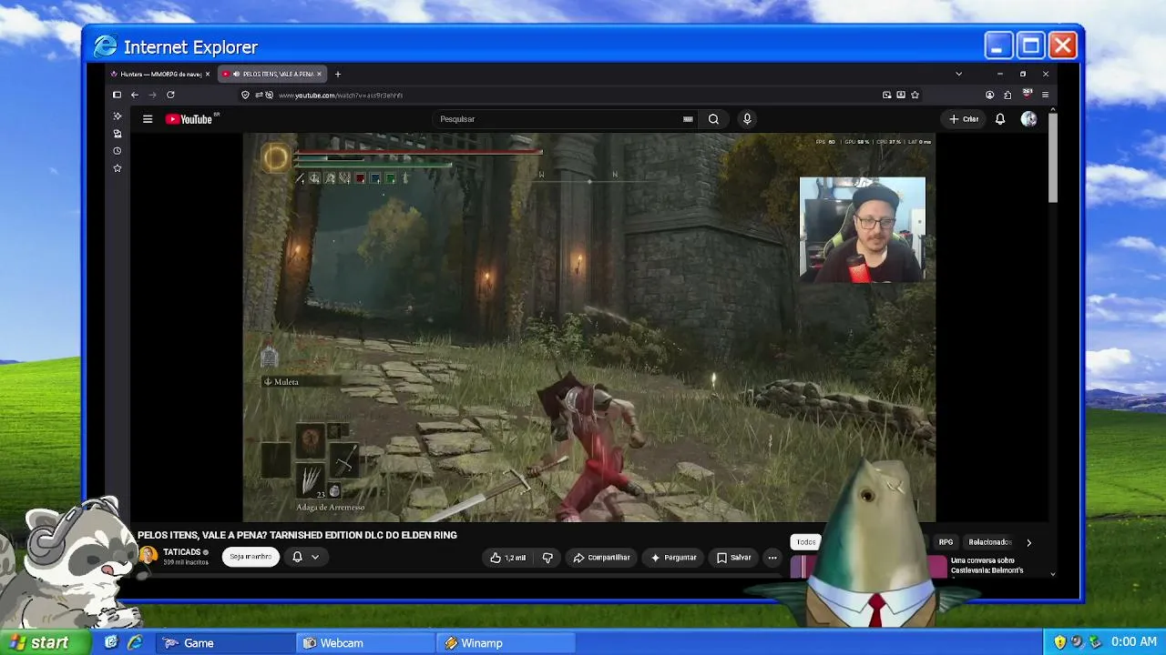Click the Salvar save button
1166x655 pixels.
(x=734, y=558)
